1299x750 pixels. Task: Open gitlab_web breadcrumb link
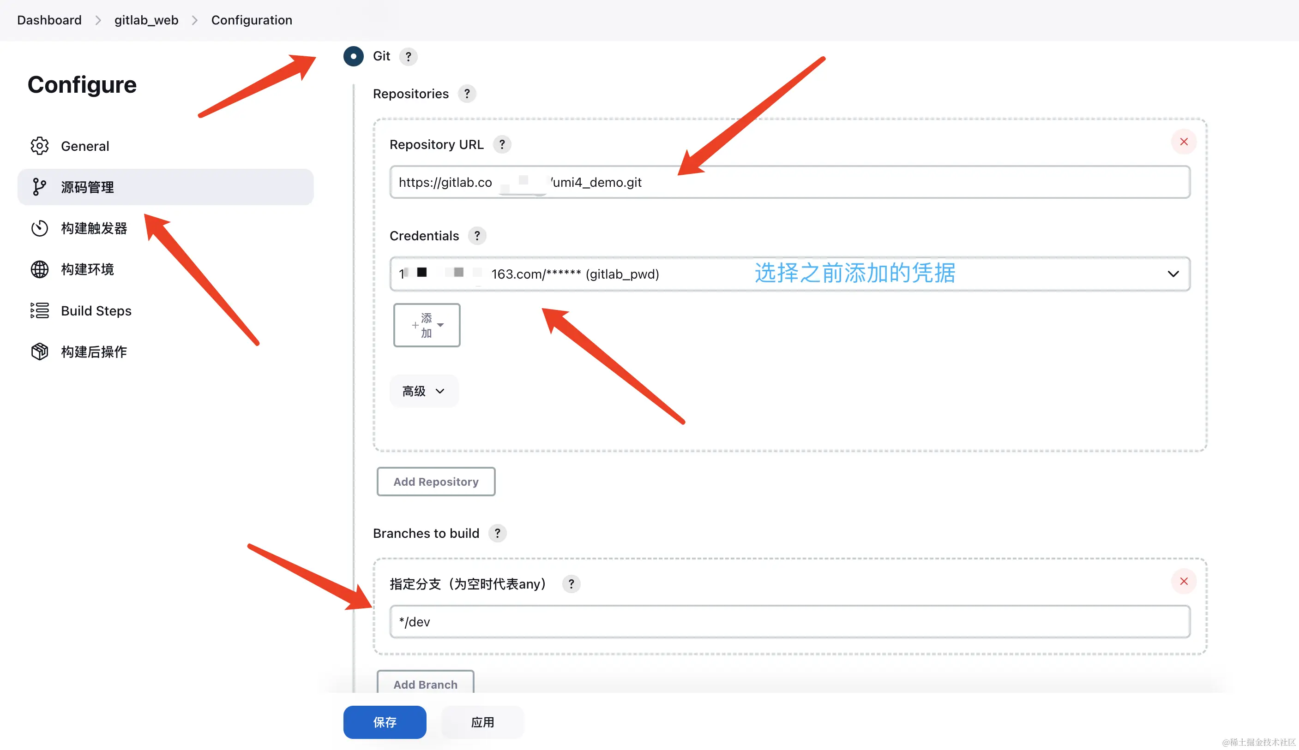click(146, 20)
